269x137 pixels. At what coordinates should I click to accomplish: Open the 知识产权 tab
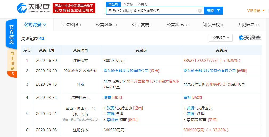coord(213,25)
